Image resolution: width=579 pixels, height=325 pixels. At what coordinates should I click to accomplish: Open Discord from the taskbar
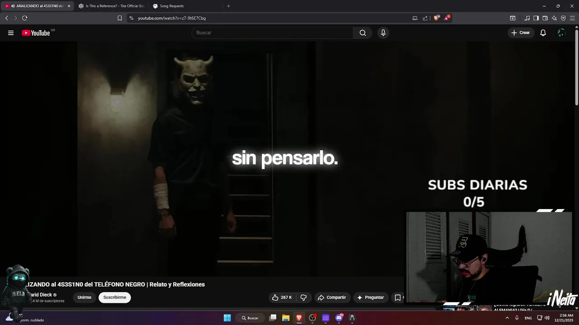click(x=339, y=318)
